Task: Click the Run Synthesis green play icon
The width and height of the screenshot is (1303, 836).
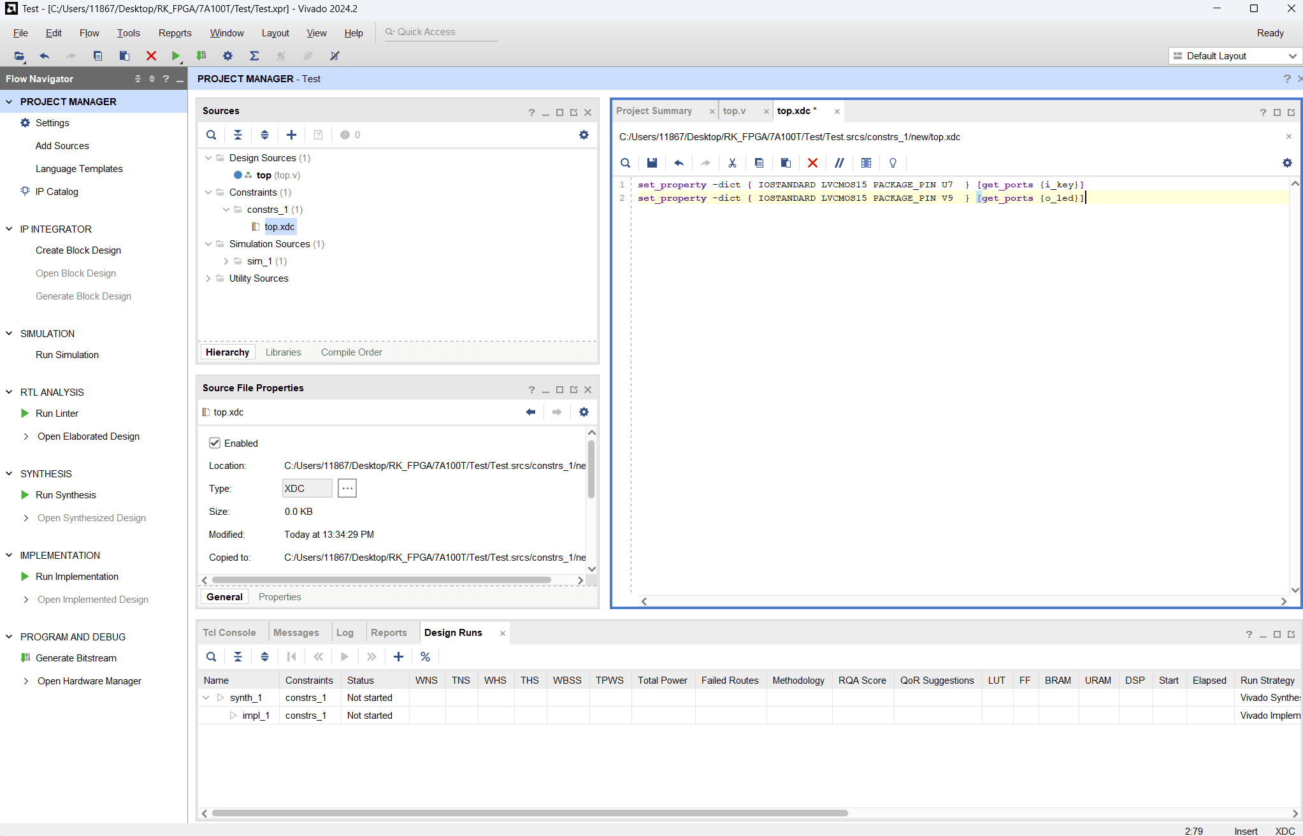Action: [25, 495]
